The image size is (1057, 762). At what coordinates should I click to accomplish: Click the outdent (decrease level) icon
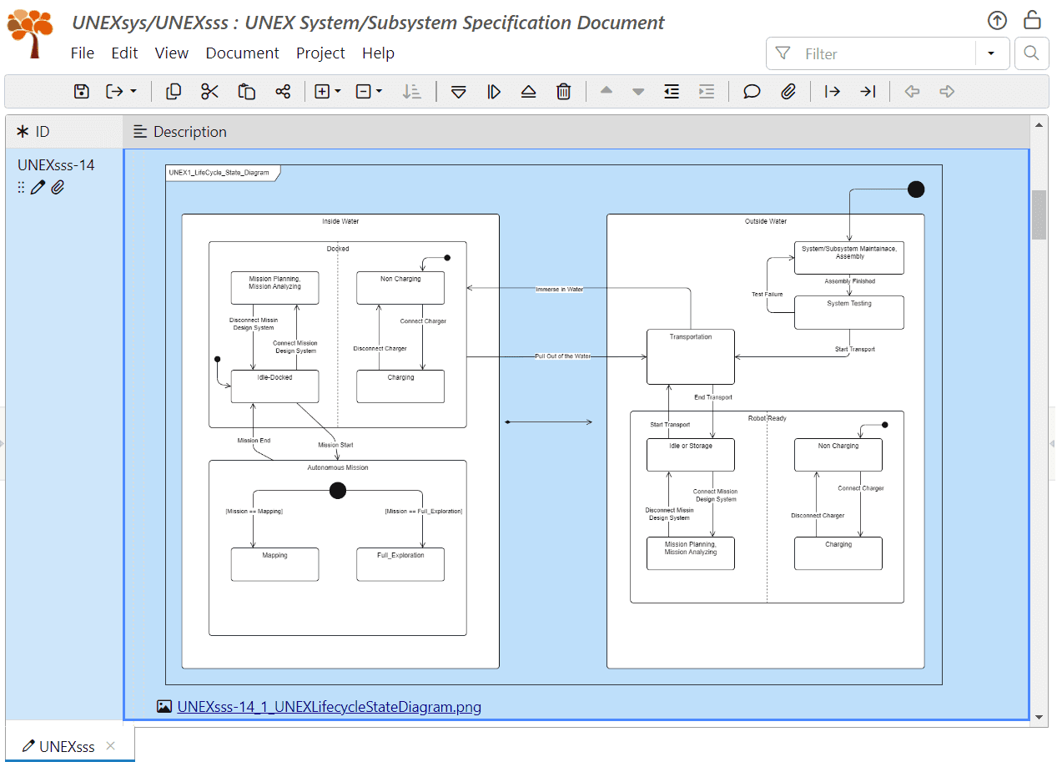click(x=672, y=92)
